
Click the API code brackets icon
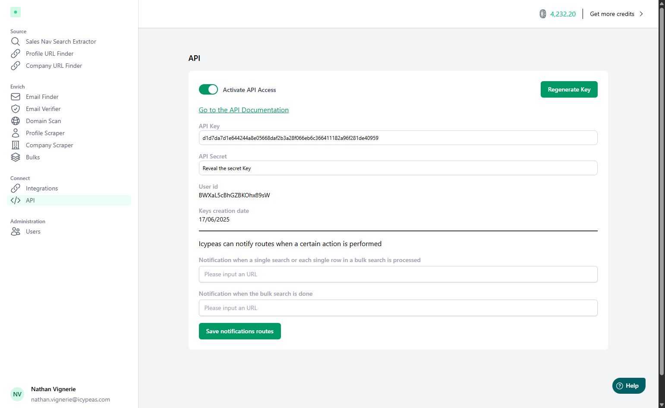coord(16,200)
